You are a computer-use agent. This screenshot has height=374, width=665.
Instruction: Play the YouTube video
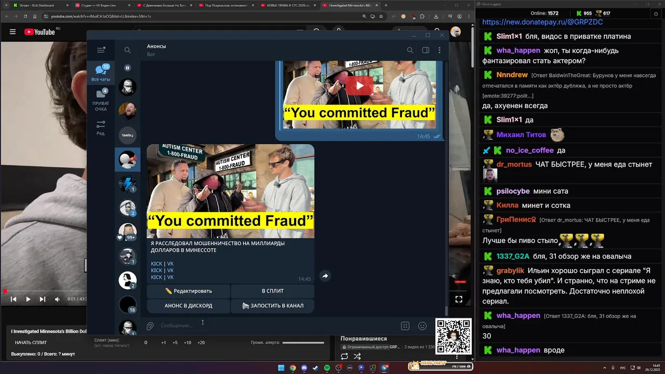click(x=28, y=299)
